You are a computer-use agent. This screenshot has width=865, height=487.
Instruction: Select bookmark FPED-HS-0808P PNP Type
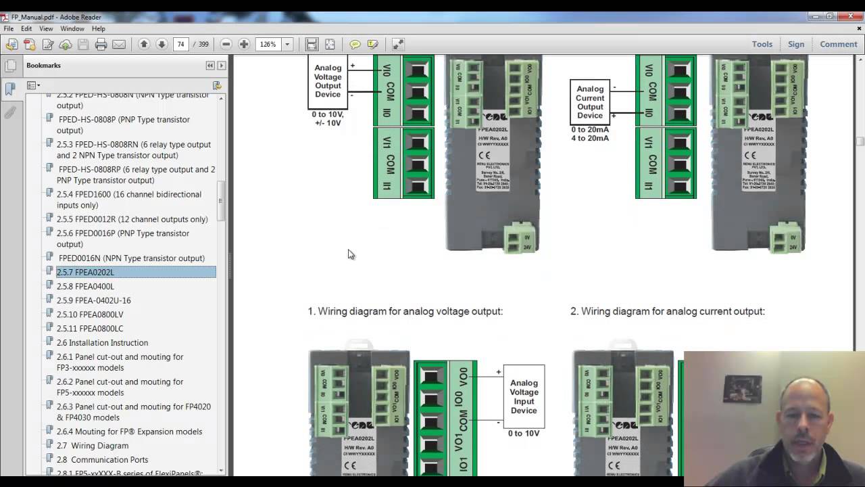(x=124, y=124)
